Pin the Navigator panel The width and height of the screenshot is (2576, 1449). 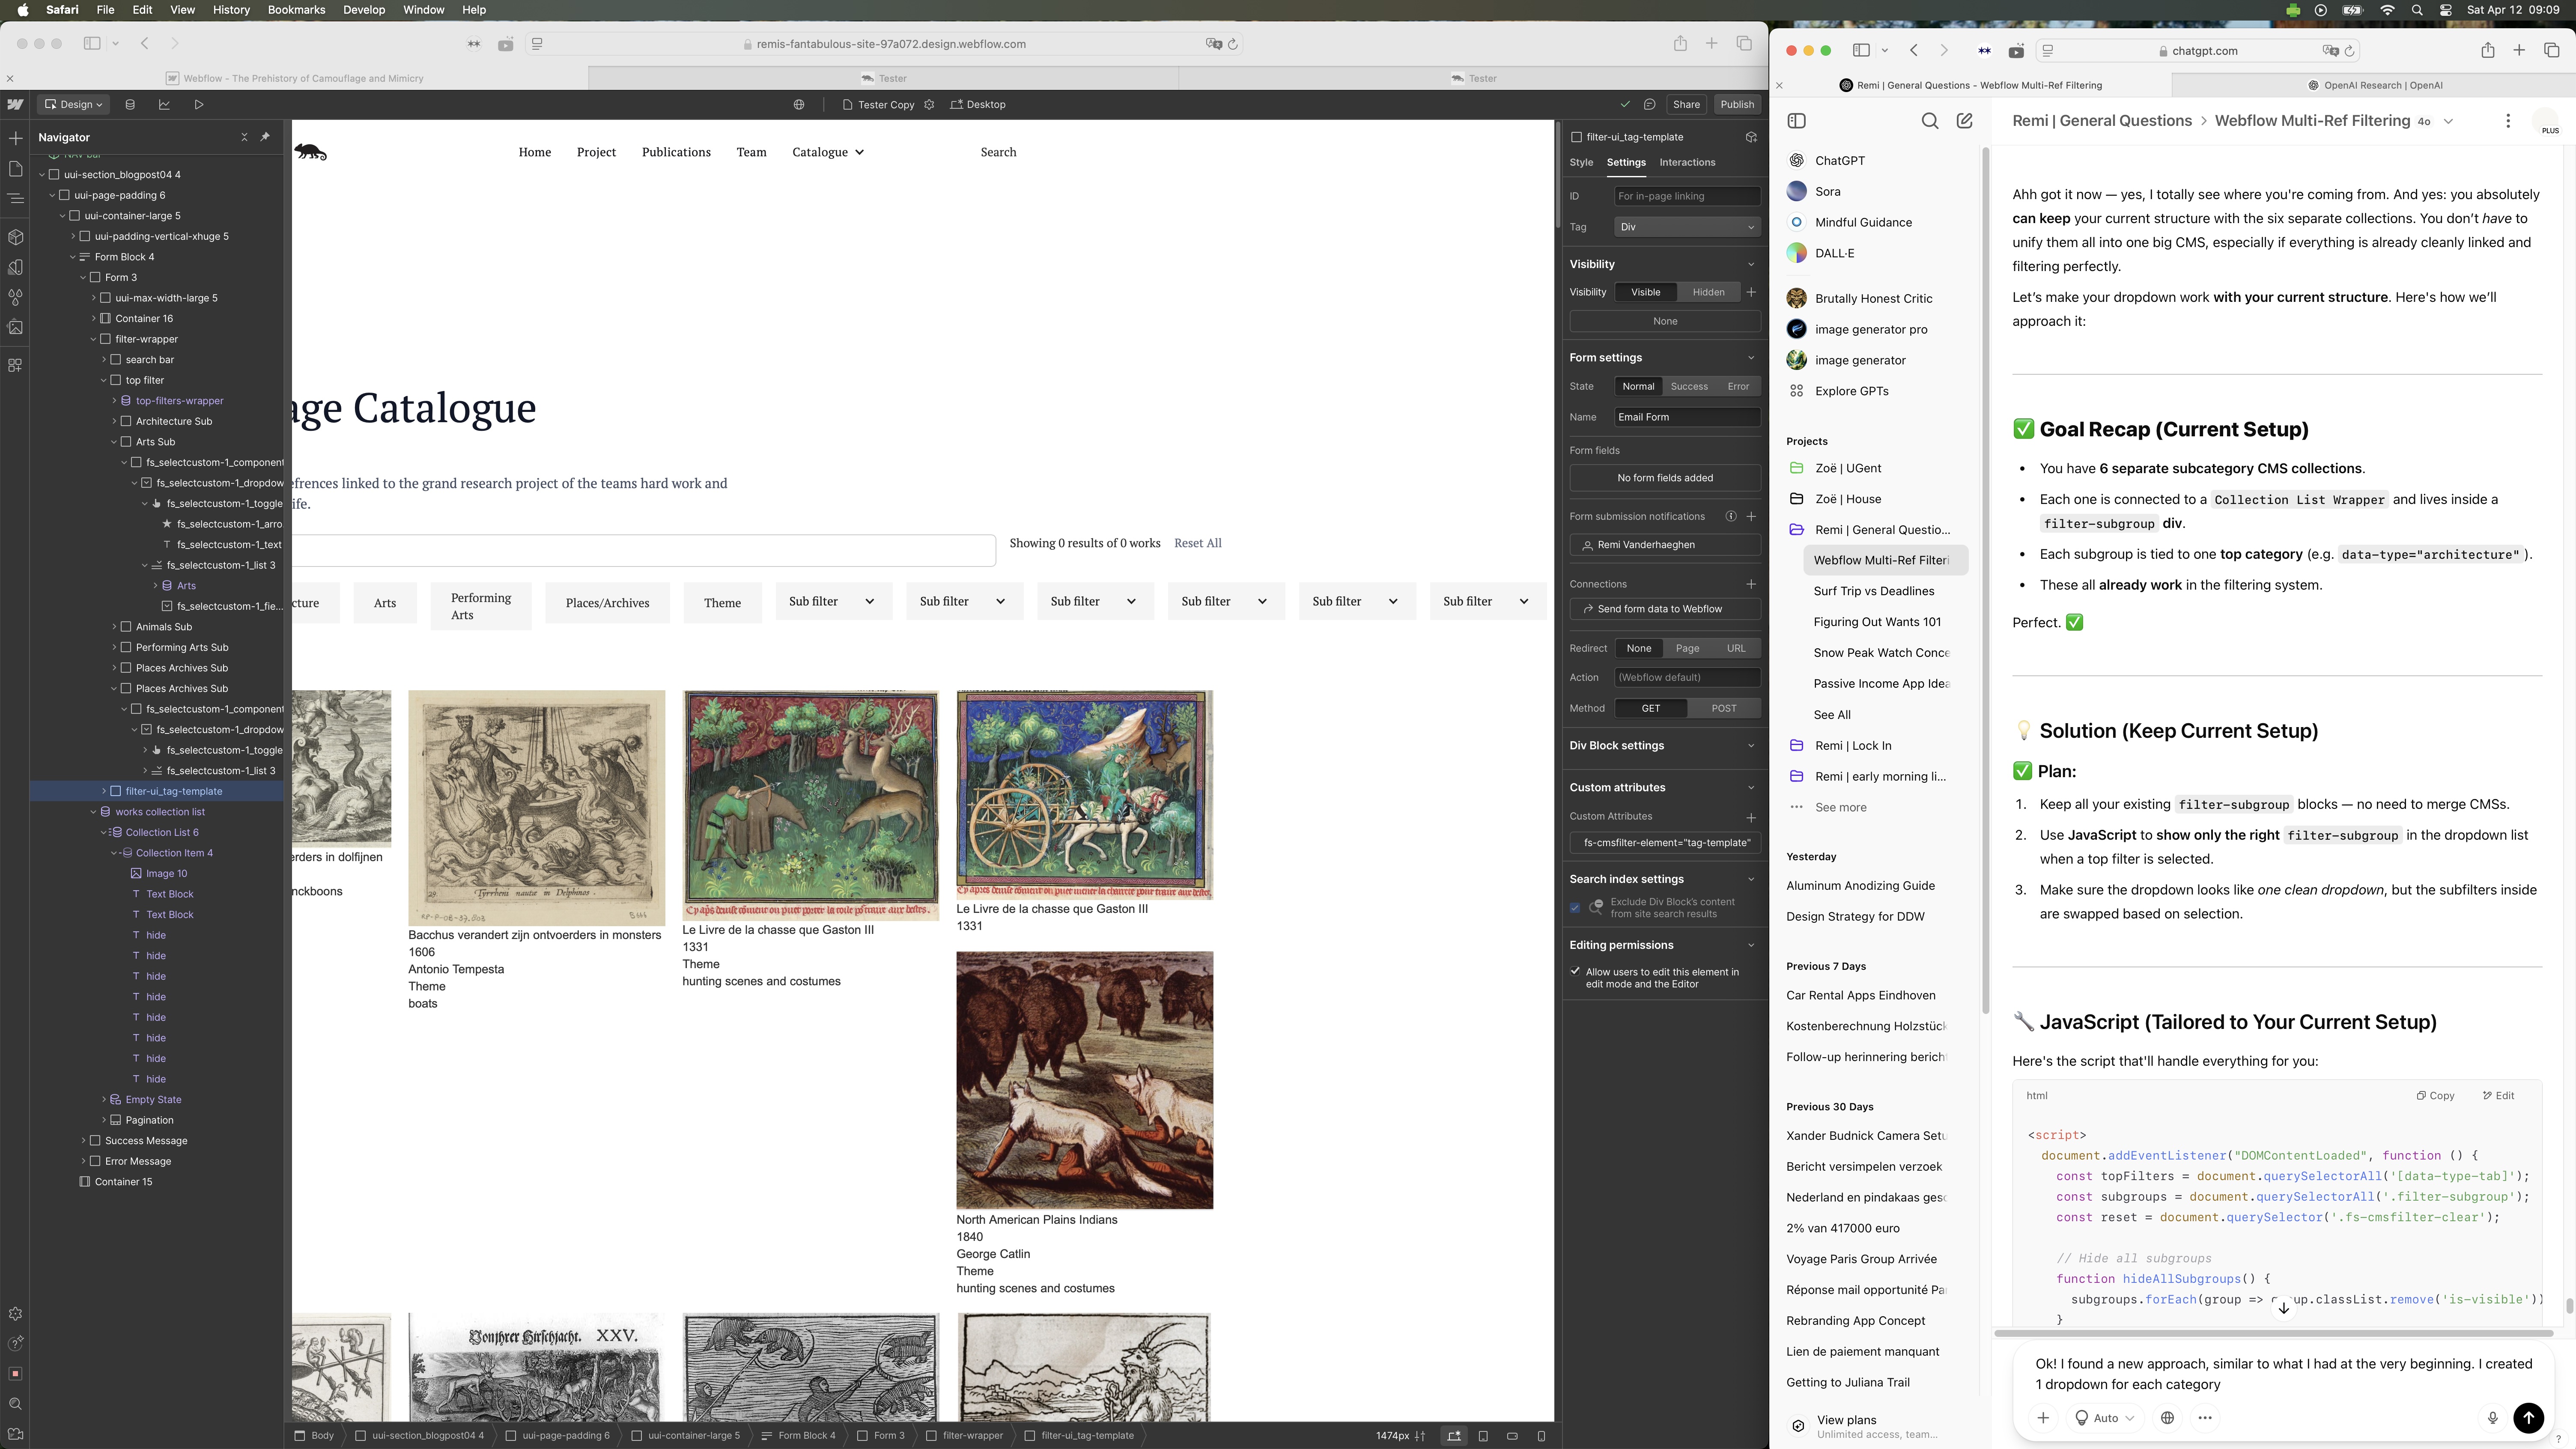pyautogui.click(x=265, y=137)
